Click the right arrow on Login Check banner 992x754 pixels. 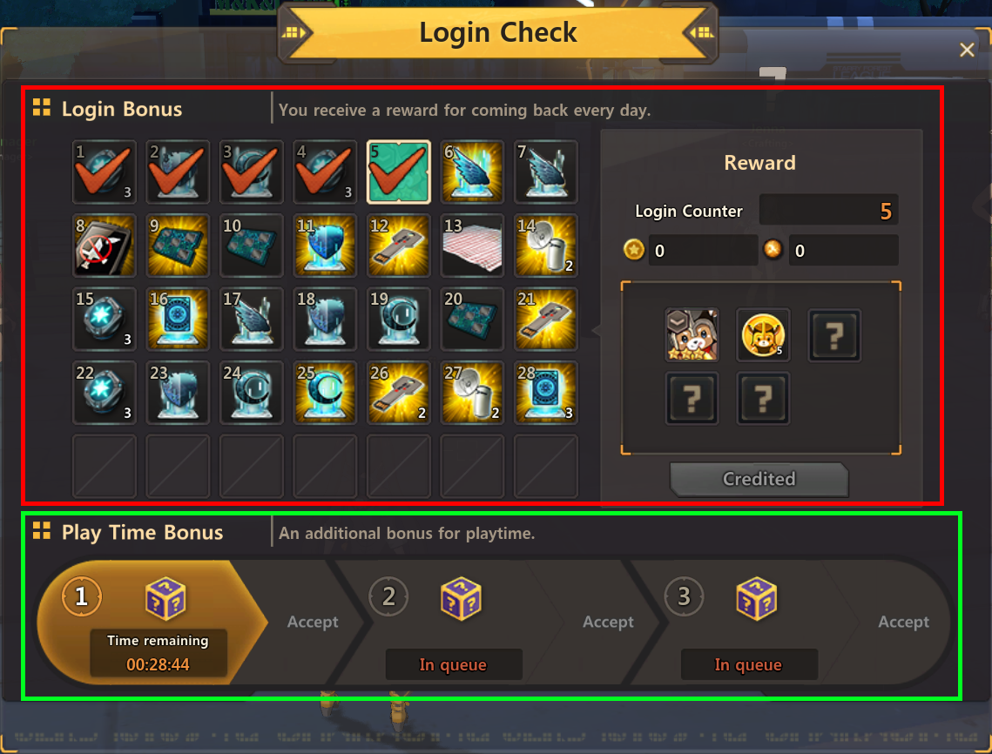point(702,32)
